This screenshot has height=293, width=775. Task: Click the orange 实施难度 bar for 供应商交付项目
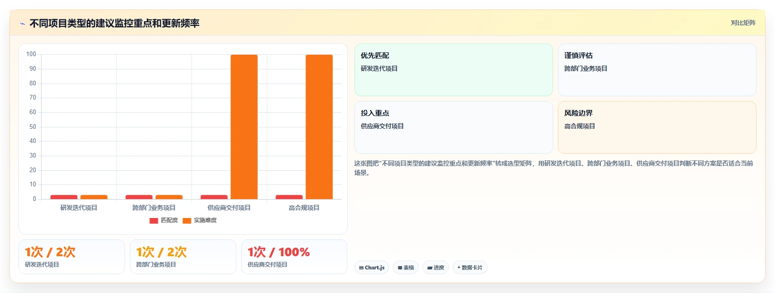point(244,127)
